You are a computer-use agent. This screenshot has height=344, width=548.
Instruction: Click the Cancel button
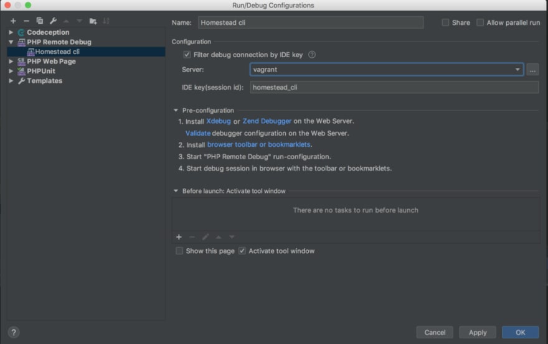click(x=435, y=332)
